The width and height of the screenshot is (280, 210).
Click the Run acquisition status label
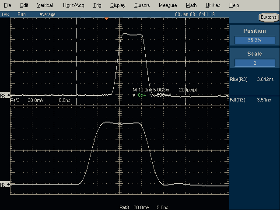tap(21, 14)
